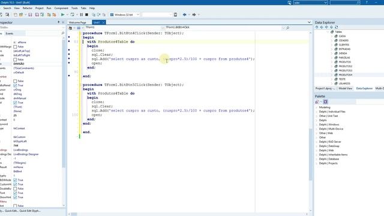Click the desktop layout icon in title bar

pyautogui.click(x=289, y=2)
